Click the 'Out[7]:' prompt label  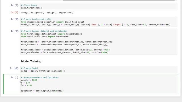click(15, 12)
